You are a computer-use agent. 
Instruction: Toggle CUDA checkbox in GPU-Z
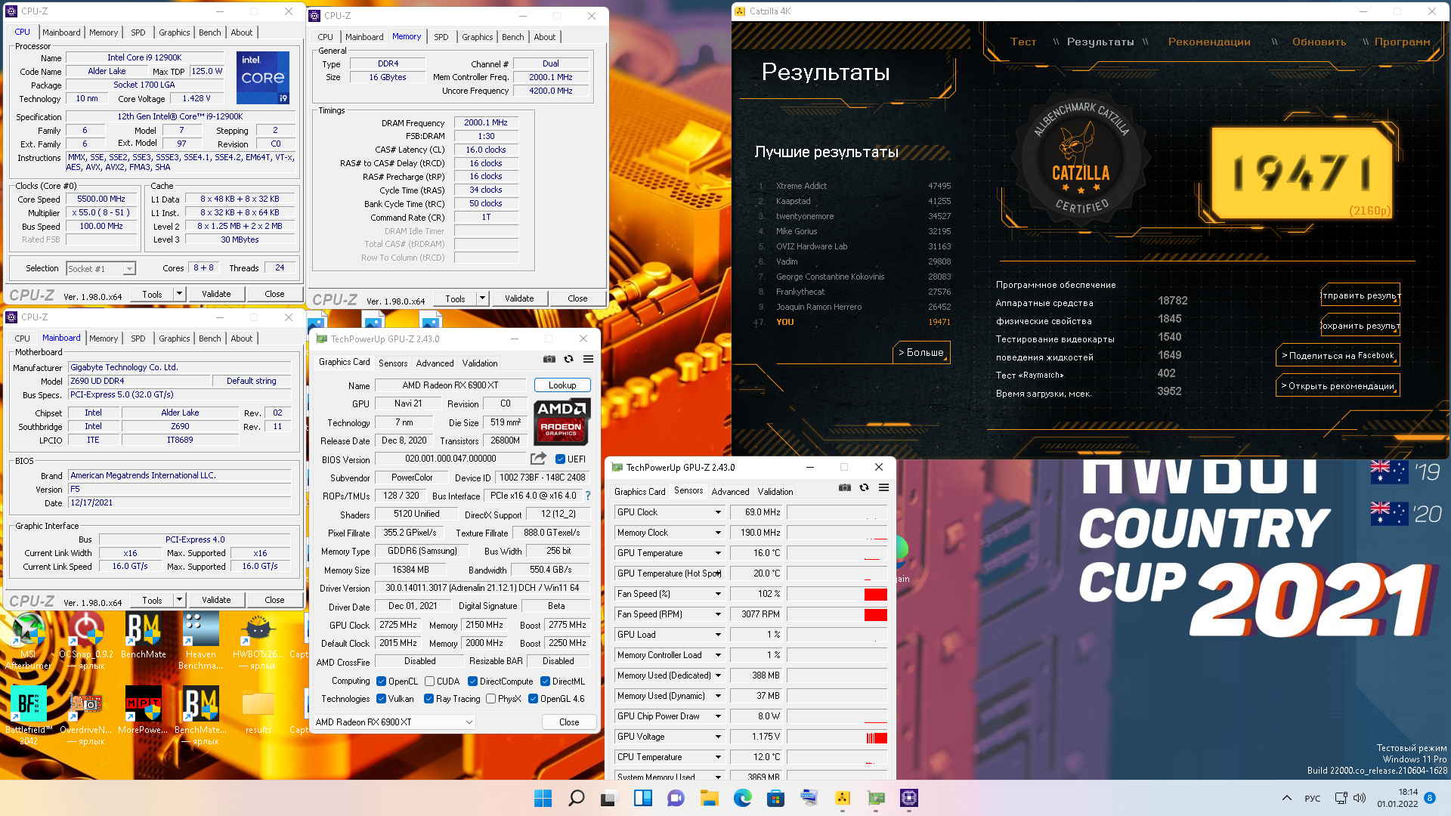tap(429, 681)
